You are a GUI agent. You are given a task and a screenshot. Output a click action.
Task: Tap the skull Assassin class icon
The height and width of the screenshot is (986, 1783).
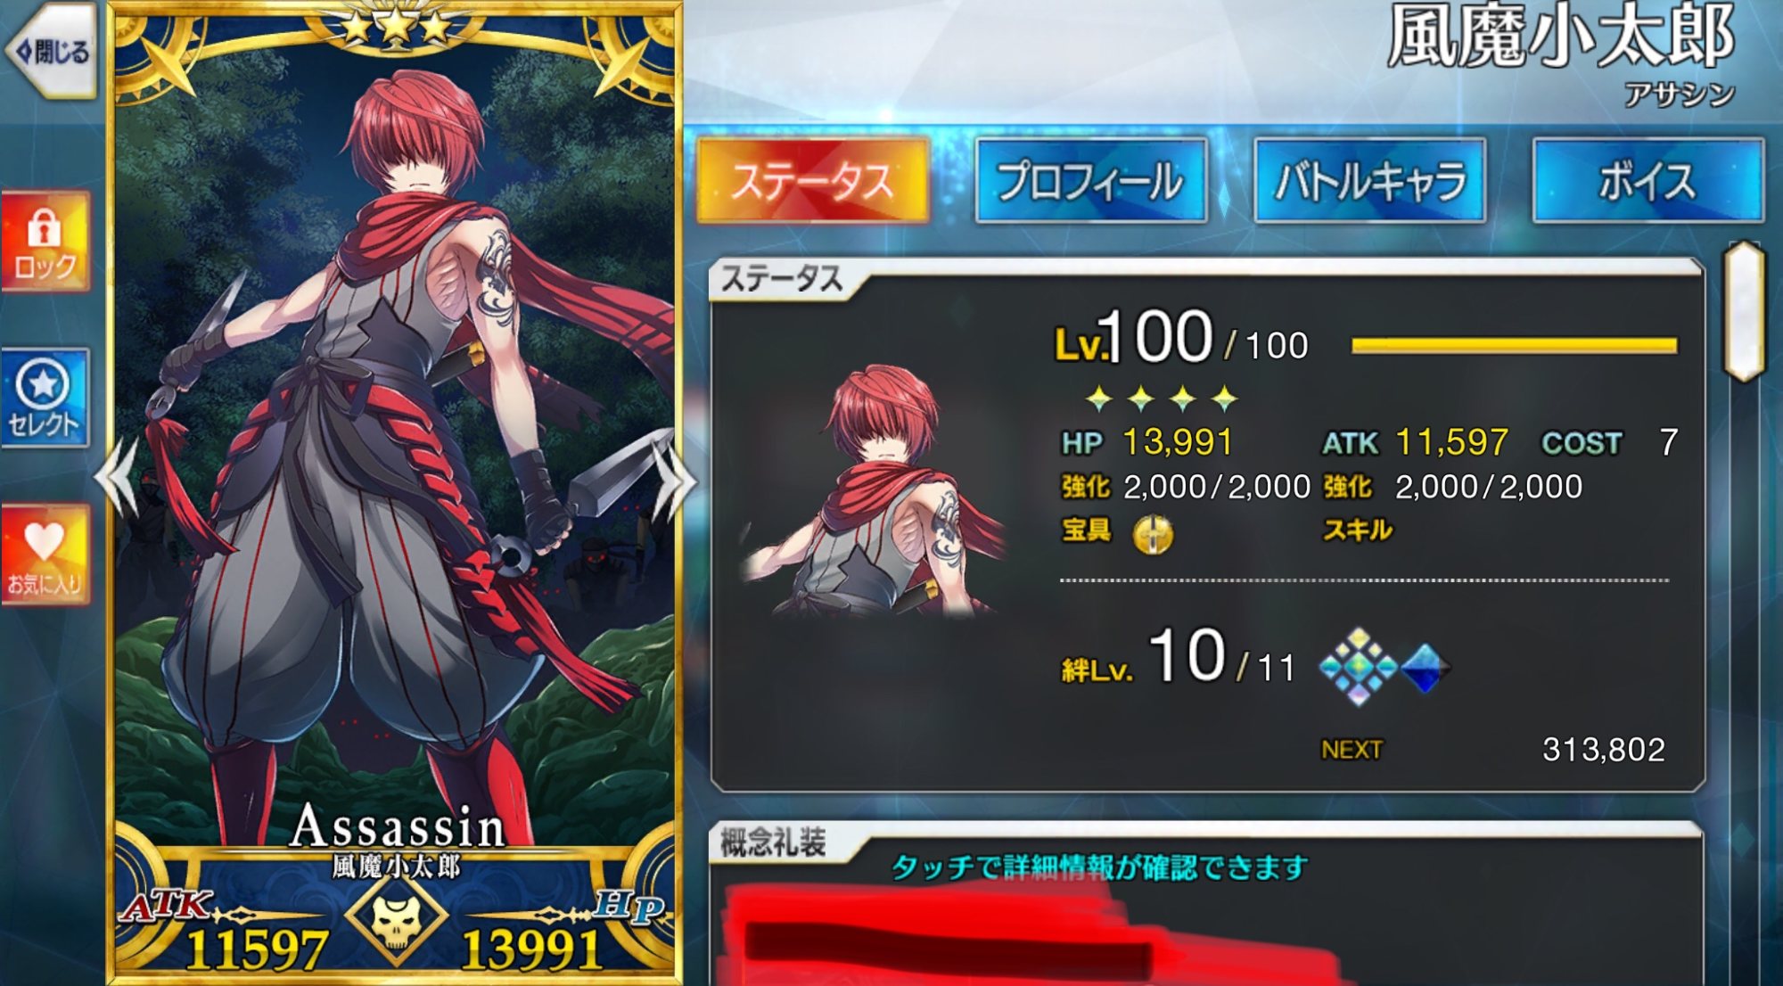click(x=396, y=919)
